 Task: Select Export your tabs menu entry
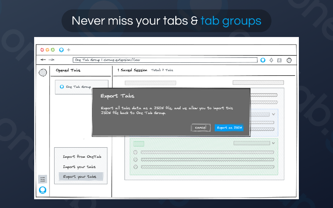coord(81,176)
